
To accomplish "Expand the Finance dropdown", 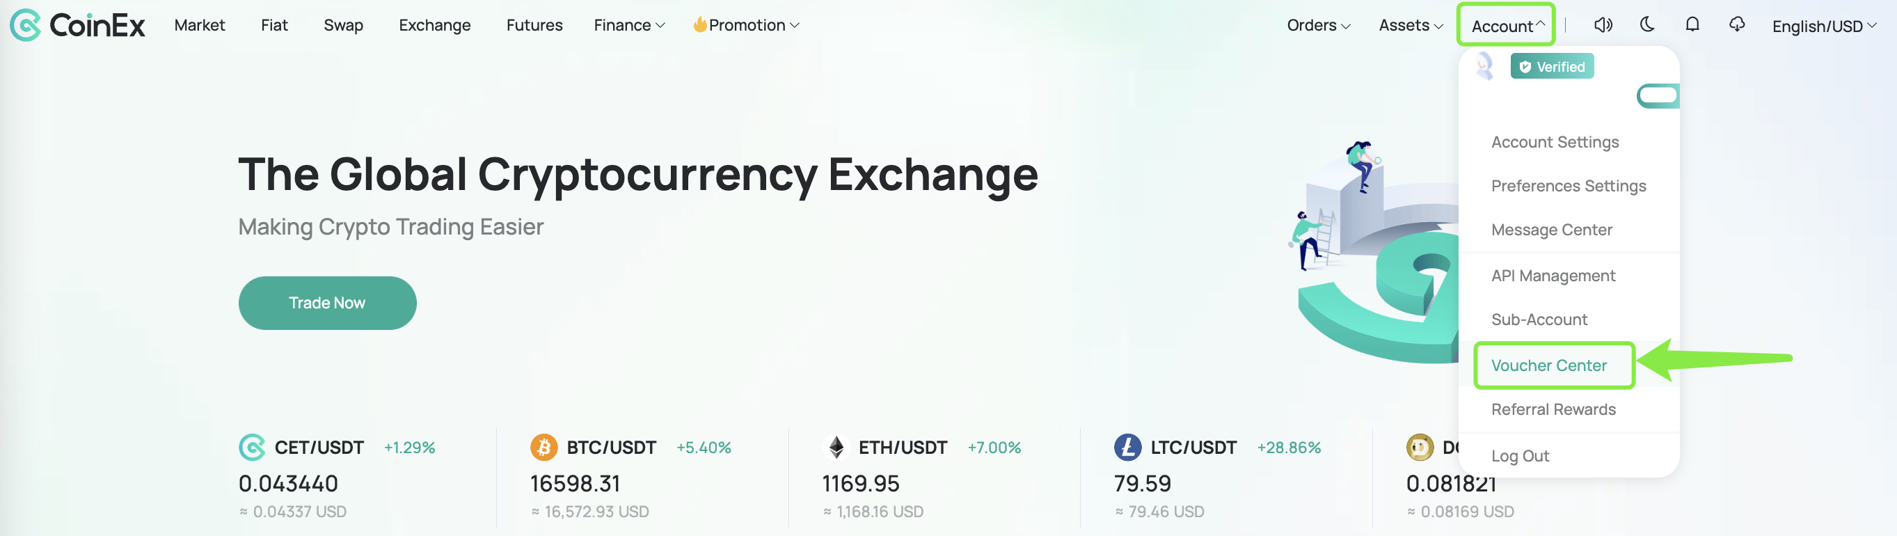I will click(630, 25).
